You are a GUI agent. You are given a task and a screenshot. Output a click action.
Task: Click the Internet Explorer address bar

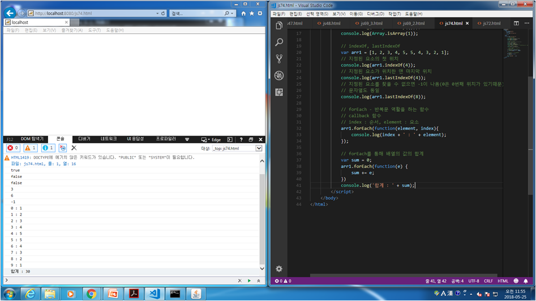pos(92,14)
